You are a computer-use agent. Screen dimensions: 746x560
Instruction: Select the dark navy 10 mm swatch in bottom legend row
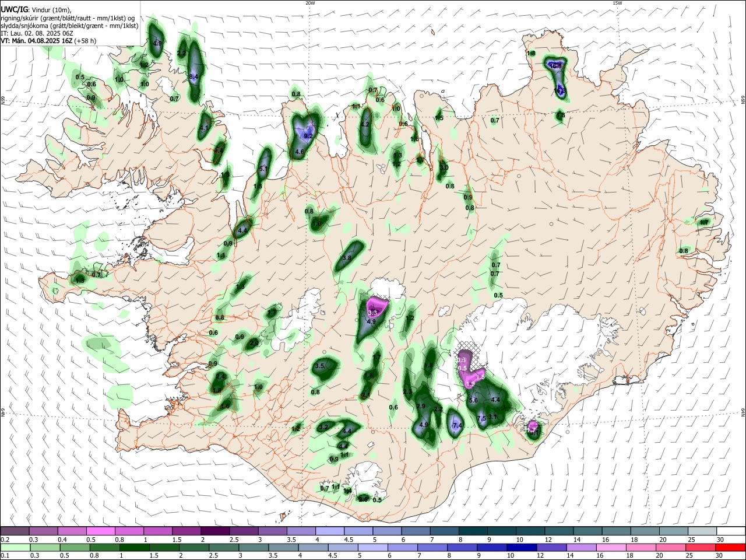tap(521, 547)
